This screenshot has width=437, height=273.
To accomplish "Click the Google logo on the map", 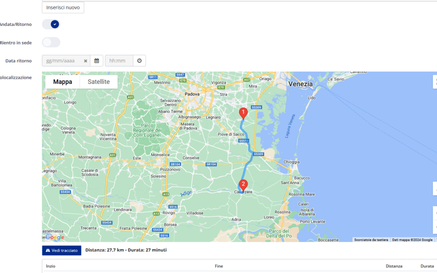I will 55,237.
